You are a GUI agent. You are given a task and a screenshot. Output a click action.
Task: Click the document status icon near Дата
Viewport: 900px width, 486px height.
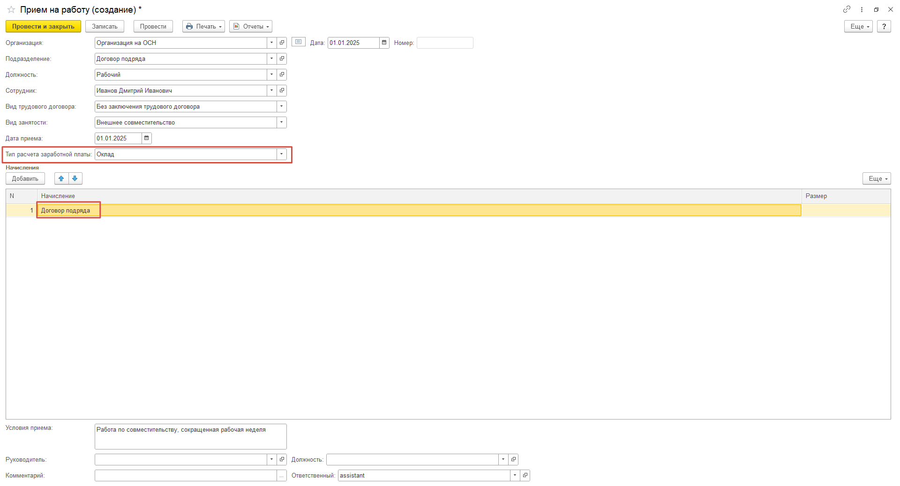[298, 42]
